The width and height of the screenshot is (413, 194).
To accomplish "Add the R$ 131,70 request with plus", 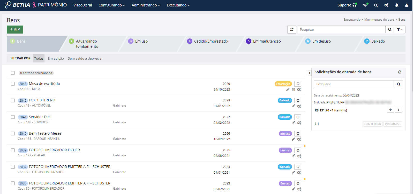I will 391,110.
